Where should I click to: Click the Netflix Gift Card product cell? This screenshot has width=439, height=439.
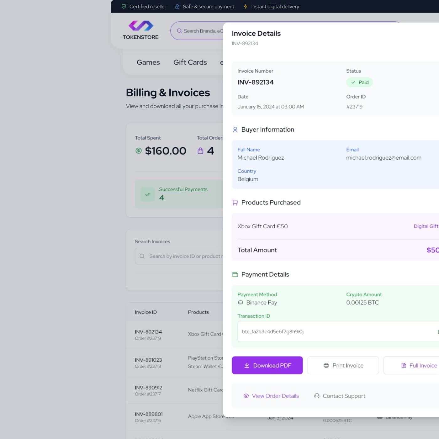pos(205,390)
